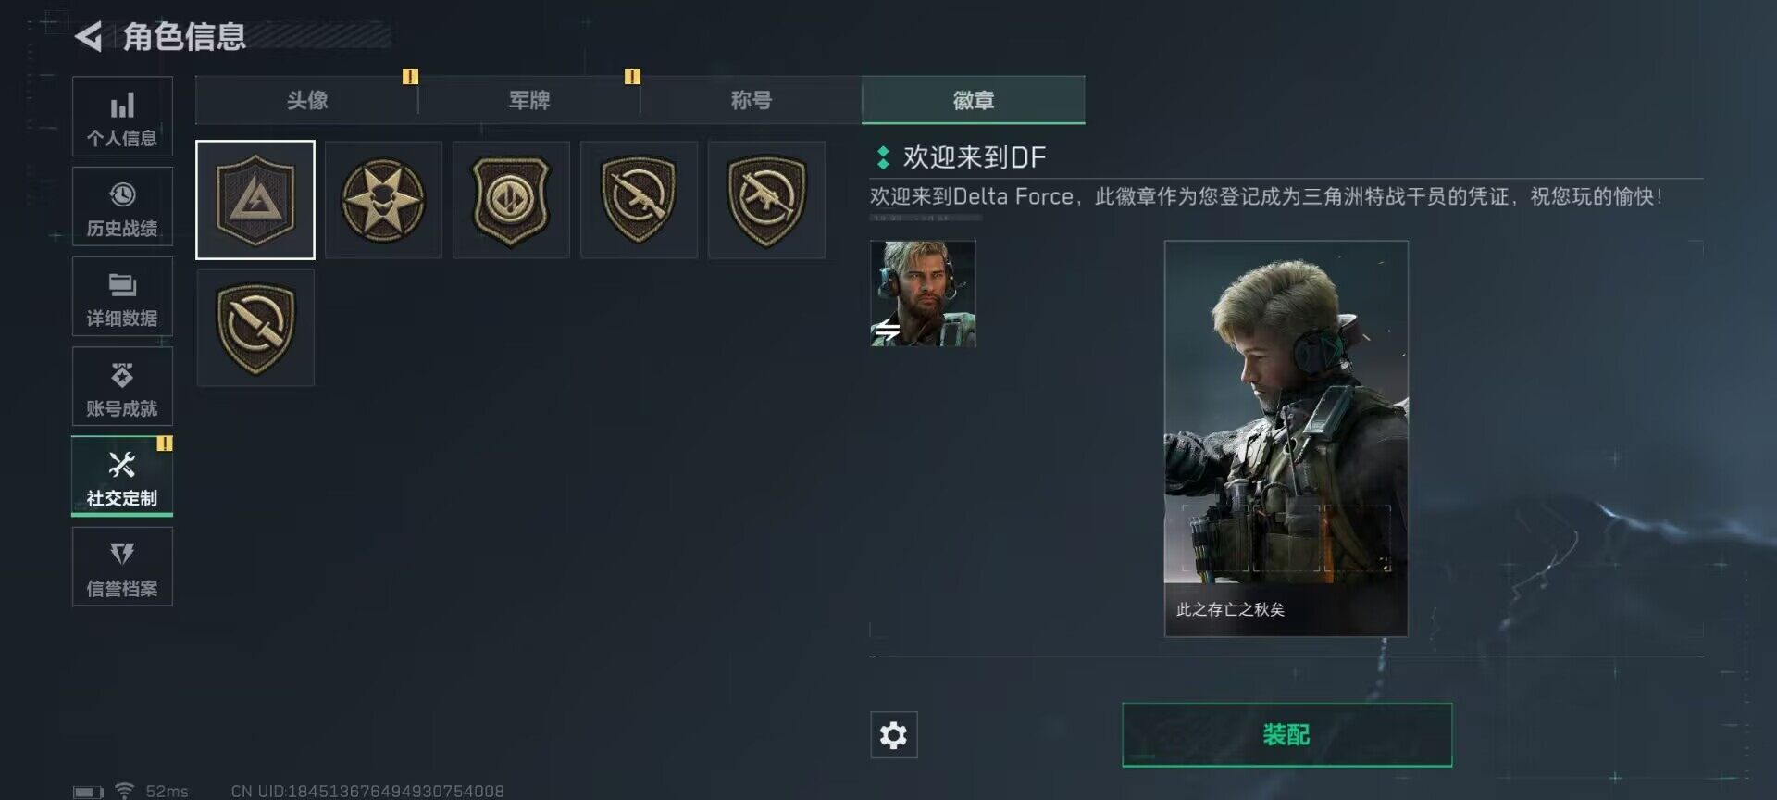Image resolution: width=1777 pixels, height=800 pixels.
Task: Select 社交定制 customization section
Action: 122,476
